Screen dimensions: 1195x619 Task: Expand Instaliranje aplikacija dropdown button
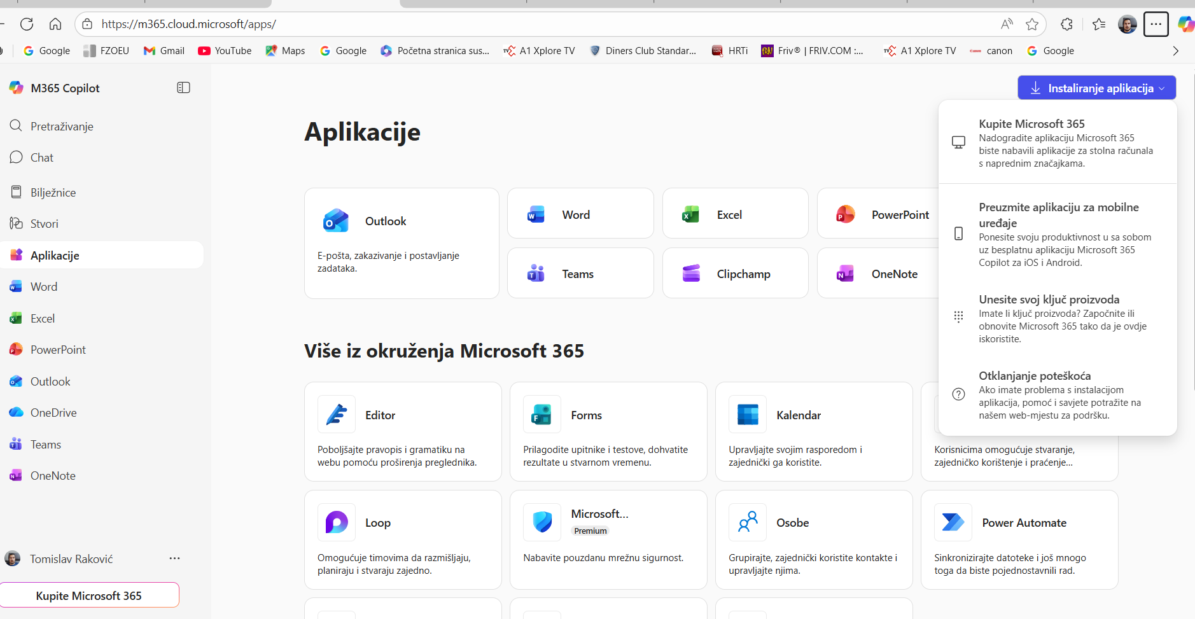[1096, 88]
